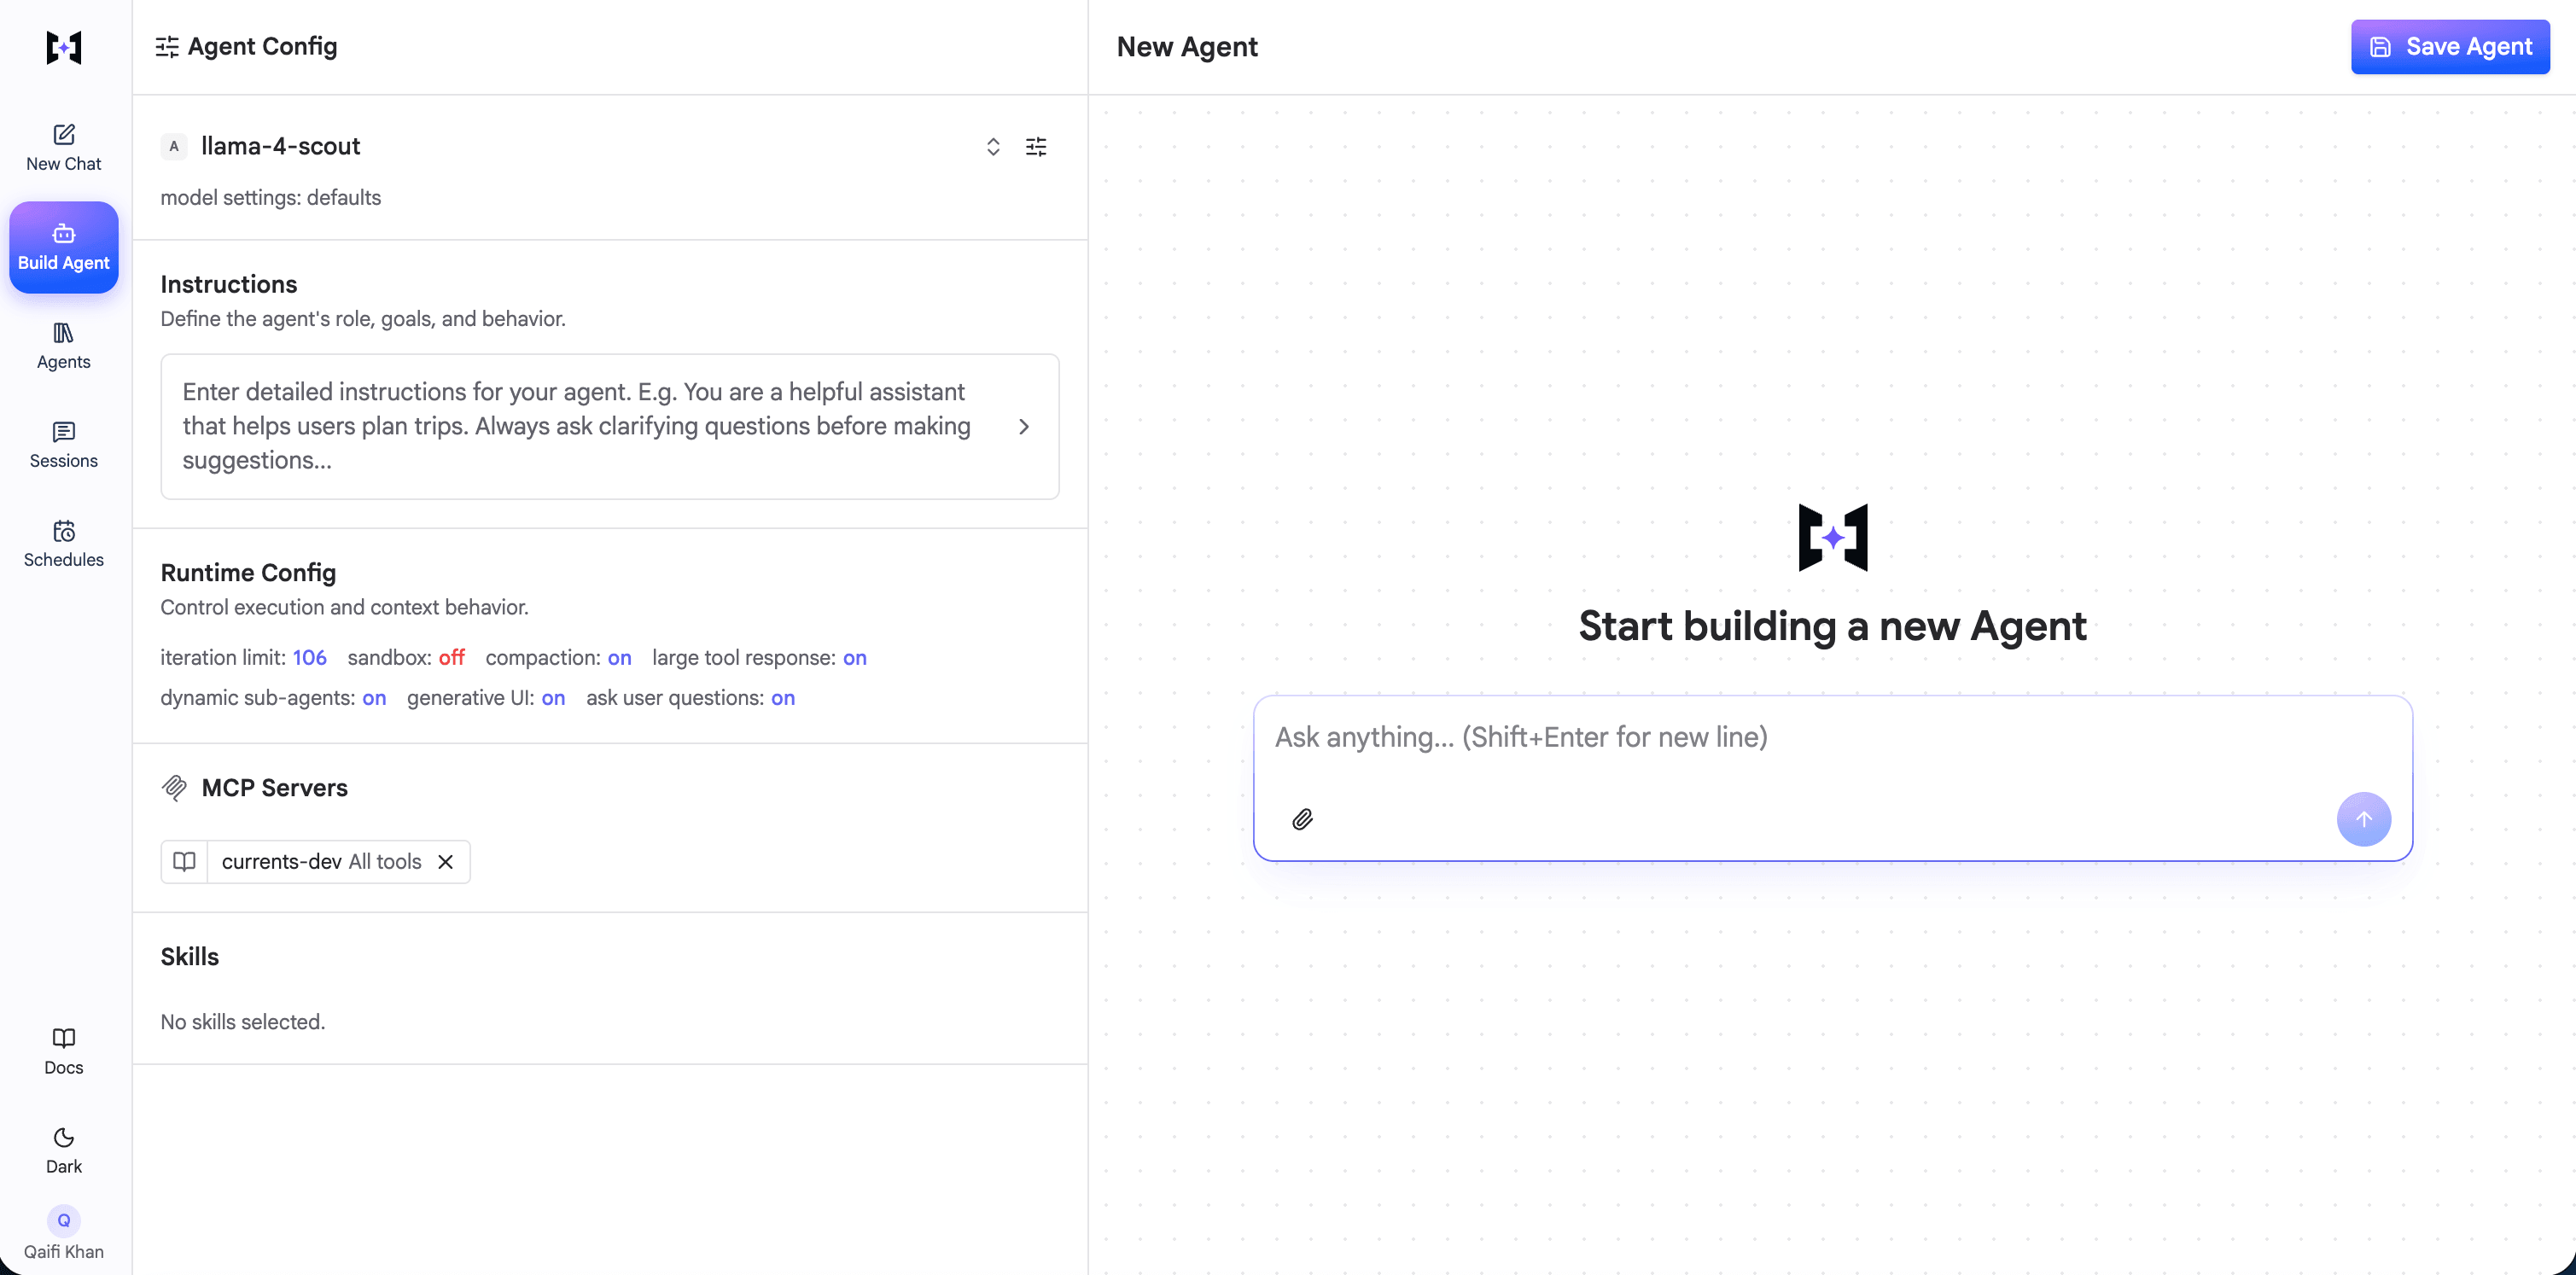Open New Chat from sidebar
Image resolution: width=2576 pixels, height=1275 pixels.
point(64,148)
